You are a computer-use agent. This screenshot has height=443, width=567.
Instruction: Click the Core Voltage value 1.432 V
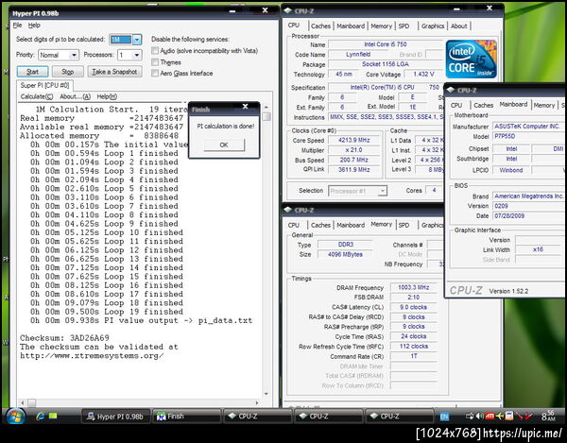tap(423, 74)
